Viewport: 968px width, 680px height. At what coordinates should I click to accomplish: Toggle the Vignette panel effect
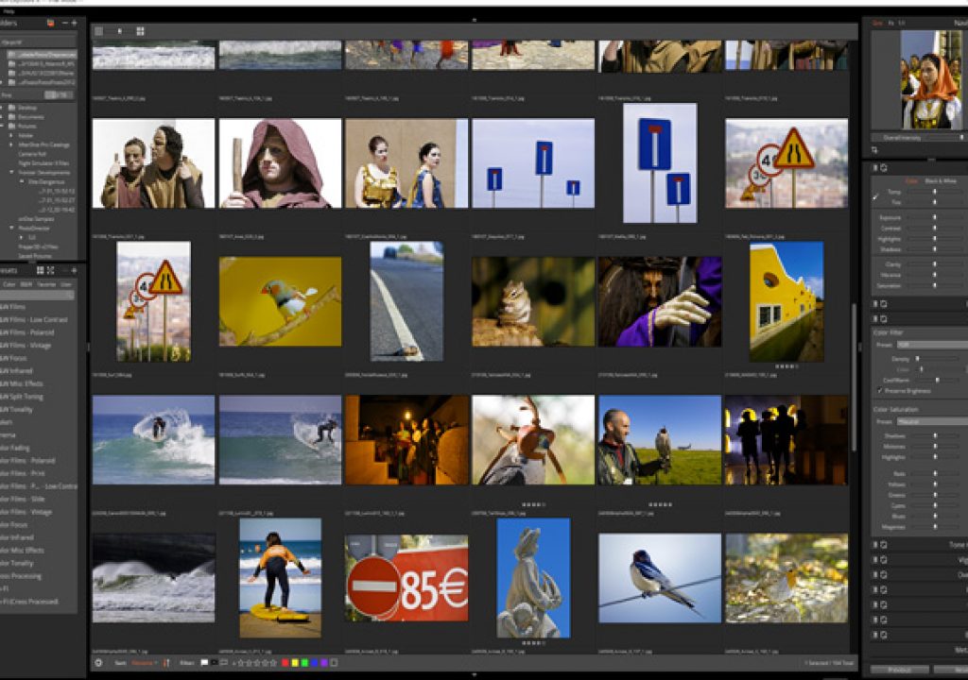(x=874, y=560)
